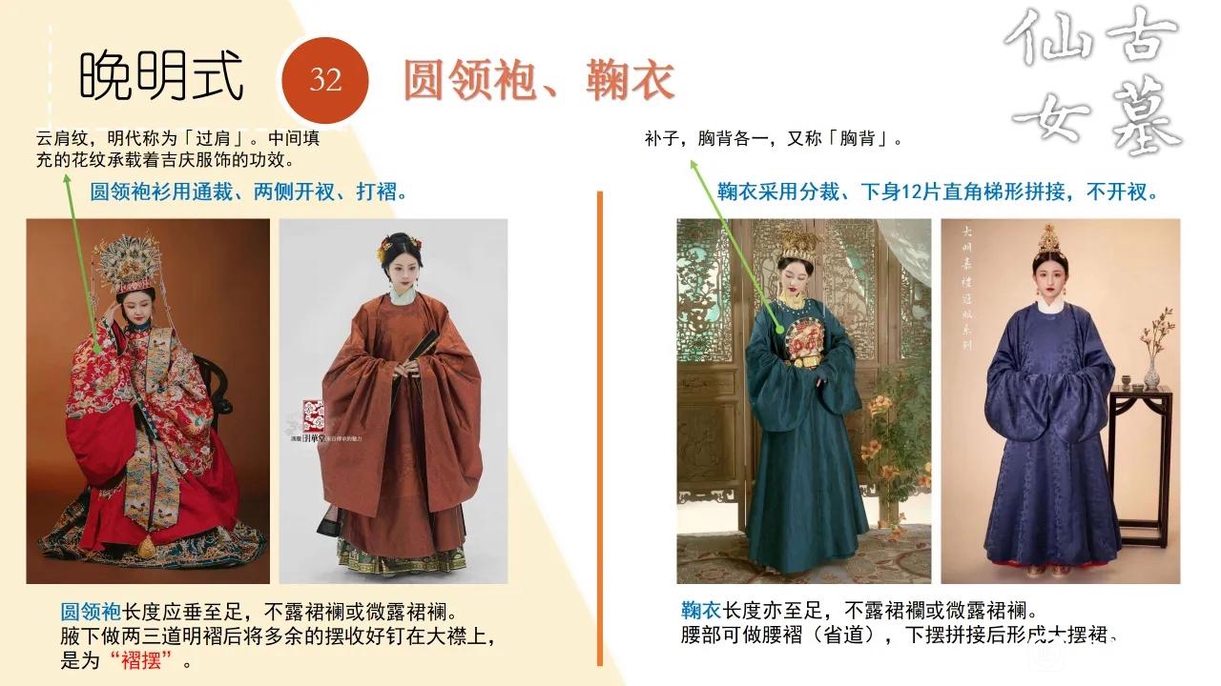Select the blue 鞠衣采用分裁 caption

(939, 192)
